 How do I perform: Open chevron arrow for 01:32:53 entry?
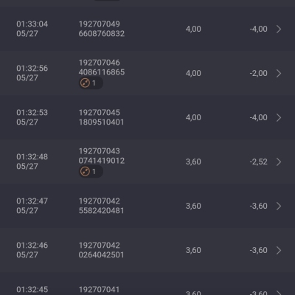coord(279,117)
